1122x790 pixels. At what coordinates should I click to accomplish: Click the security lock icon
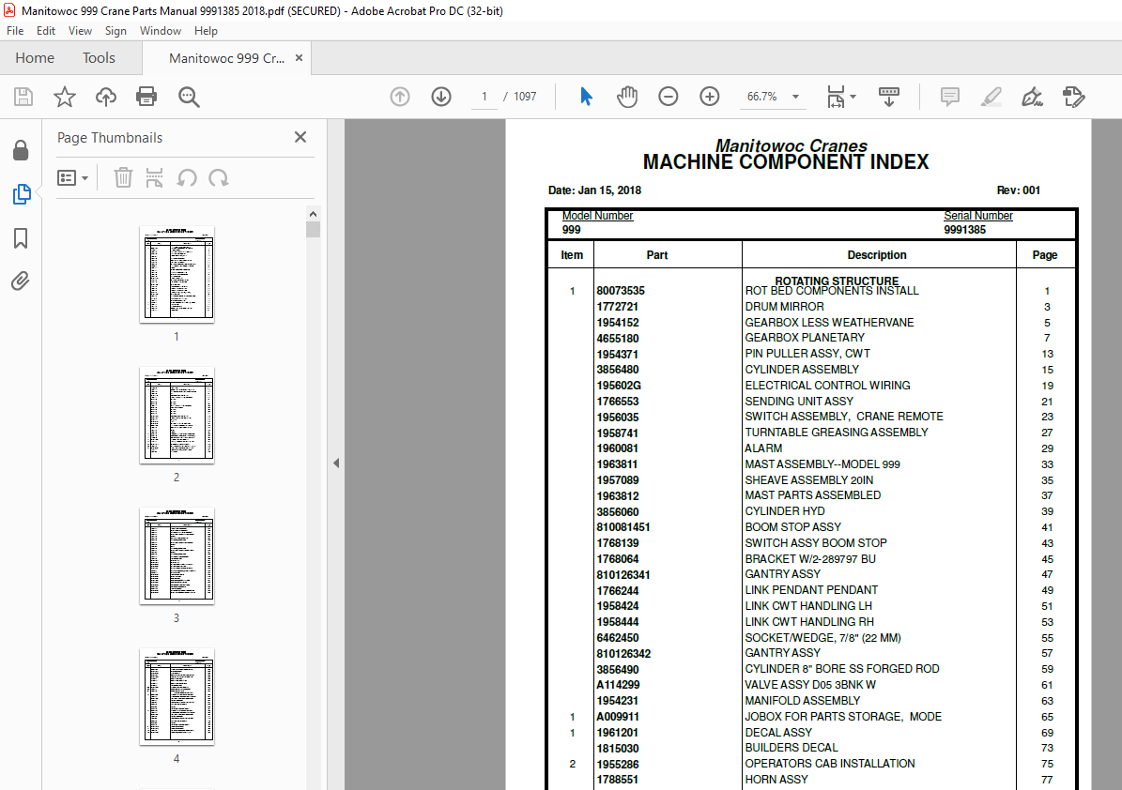coord(21,150)
